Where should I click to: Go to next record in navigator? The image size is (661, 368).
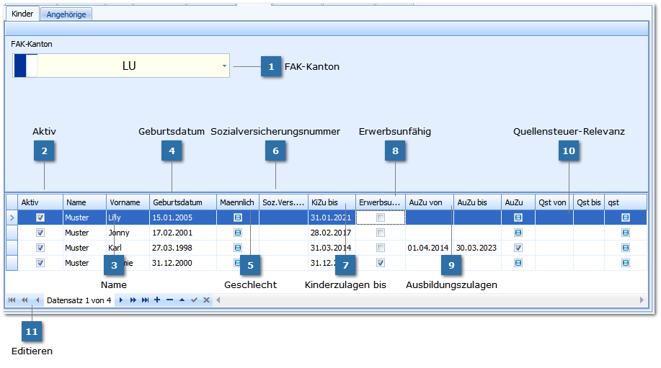121,300
